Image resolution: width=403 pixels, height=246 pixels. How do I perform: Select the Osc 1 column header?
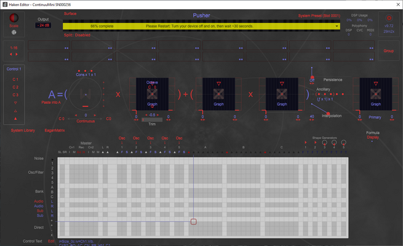point(122,138)
